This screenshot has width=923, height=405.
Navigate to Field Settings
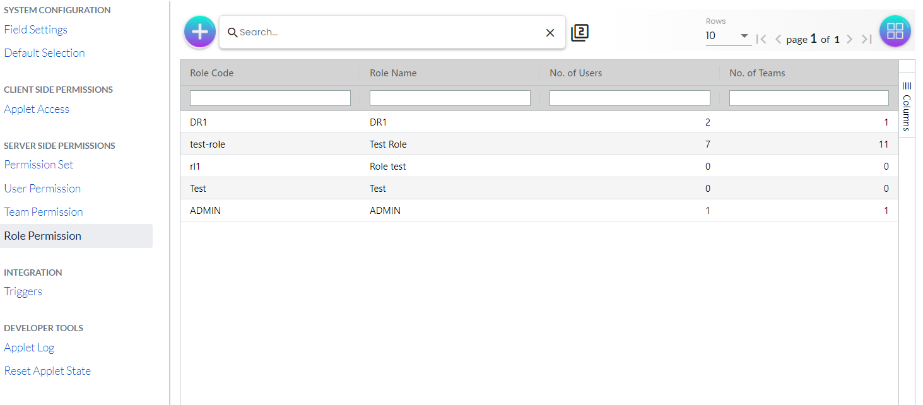35,30
